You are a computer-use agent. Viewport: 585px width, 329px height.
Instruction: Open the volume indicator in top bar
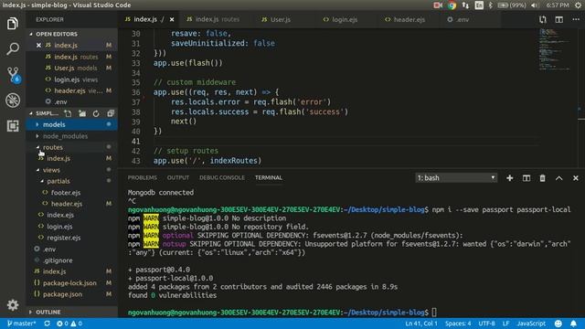pos(534,5)
